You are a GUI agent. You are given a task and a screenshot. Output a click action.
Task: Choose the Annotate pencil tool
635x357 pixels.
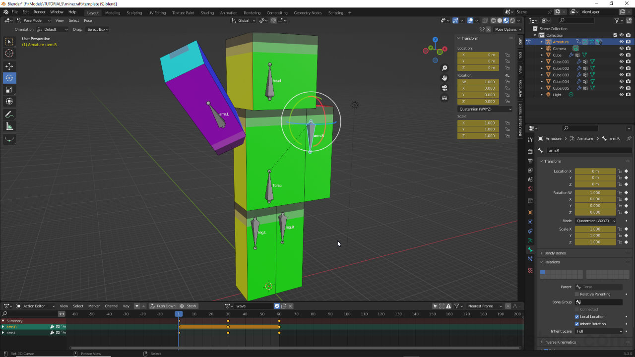pos(9,115)
